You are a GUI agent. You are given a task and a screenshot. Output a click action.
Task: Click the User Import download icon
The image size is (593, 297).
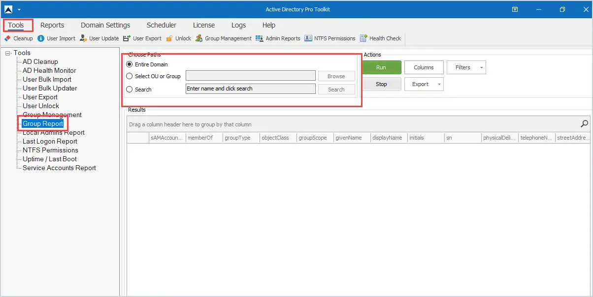[x=41, y=38]
